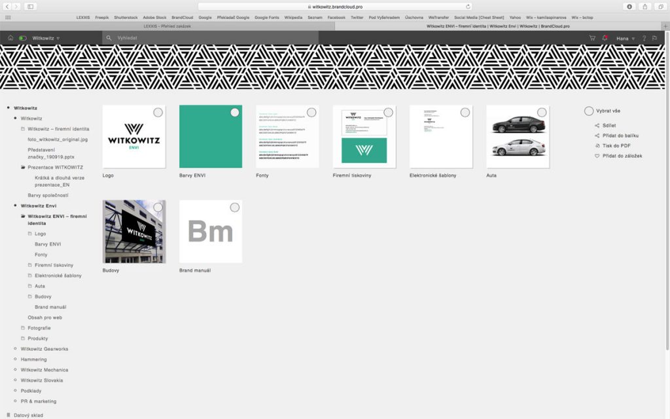The height and width of the screenshot is (419, 670).
Task: Open foto_witkowitz_original.jpg in the tree
Action: point(58,139)
